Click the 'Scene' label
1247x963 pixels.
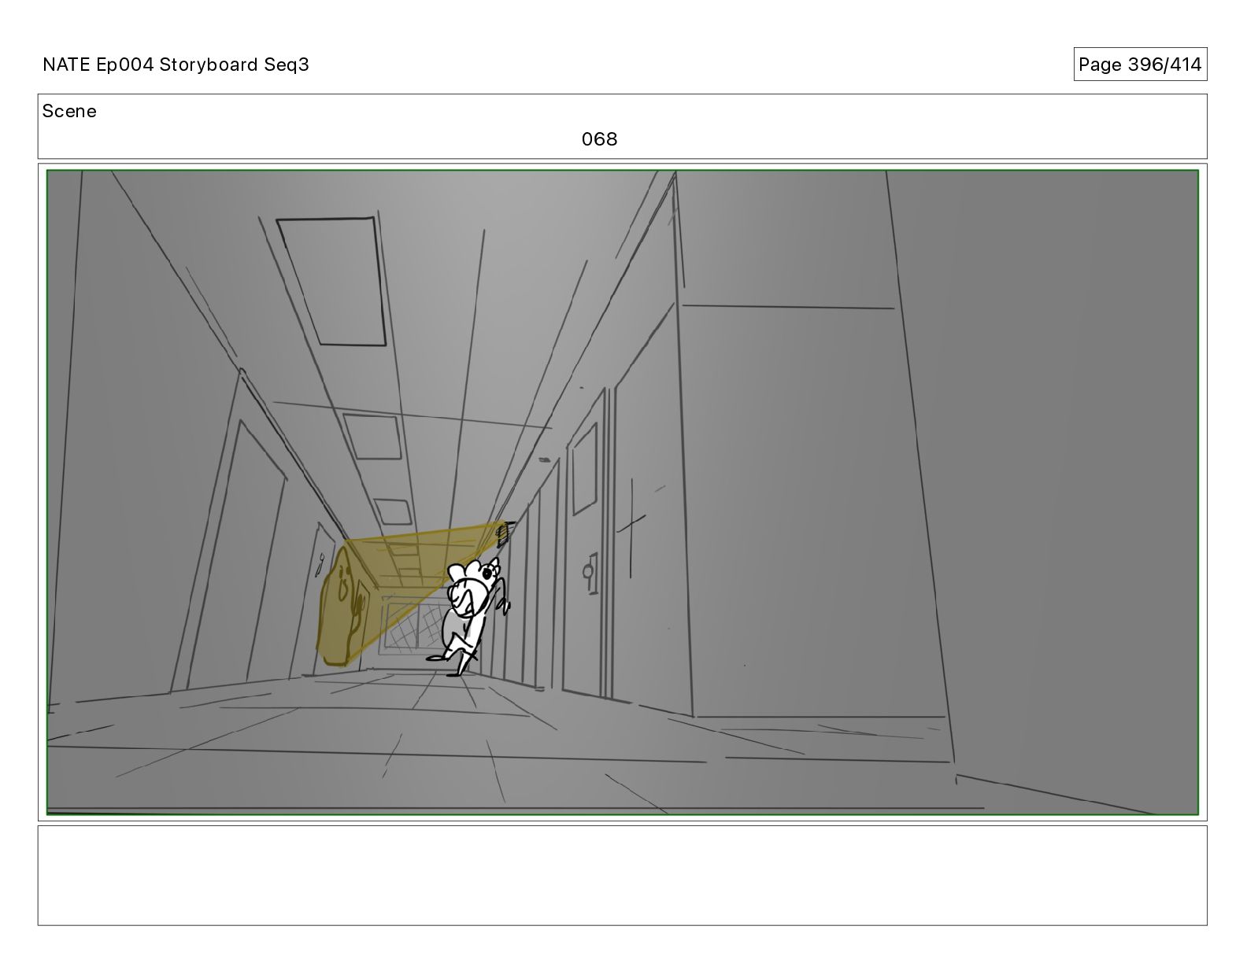(69, 111)
